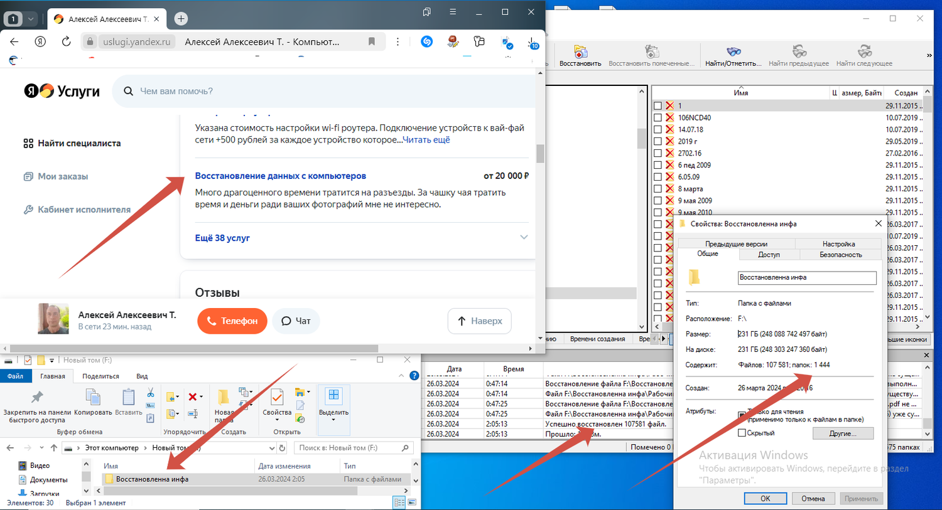Switch to Вид ribbon tab
Screen dimensions: 942x510
click(142, 376)
